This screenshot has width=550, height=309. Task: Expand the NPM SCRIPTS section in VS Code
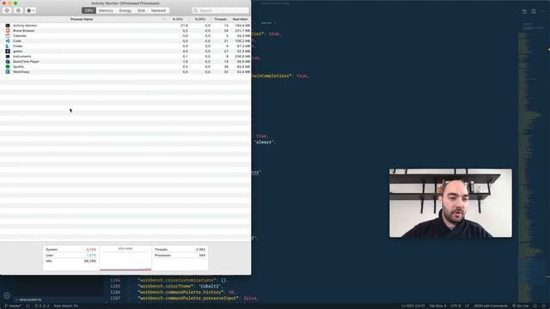[x=30, y=300]
